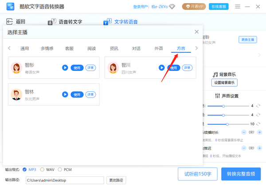The image size is (266, 187).
Task: Play the 智林 voice preview
Action: point(65,94)
